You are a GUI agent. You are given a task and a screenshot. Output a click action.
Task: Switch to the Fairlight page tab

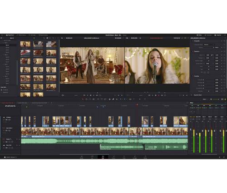[x=135, y=157]
